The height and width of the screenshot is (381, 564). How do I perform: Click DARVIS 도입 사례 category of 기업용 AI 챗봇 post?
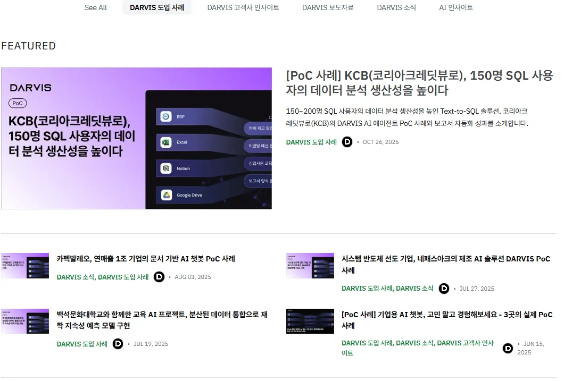click(367, 343)
